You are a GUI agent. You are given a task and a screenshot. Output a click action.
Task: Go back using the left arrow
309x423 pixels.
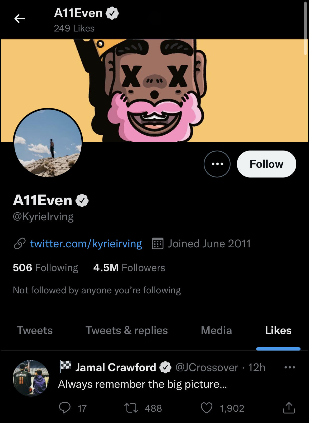20,19
